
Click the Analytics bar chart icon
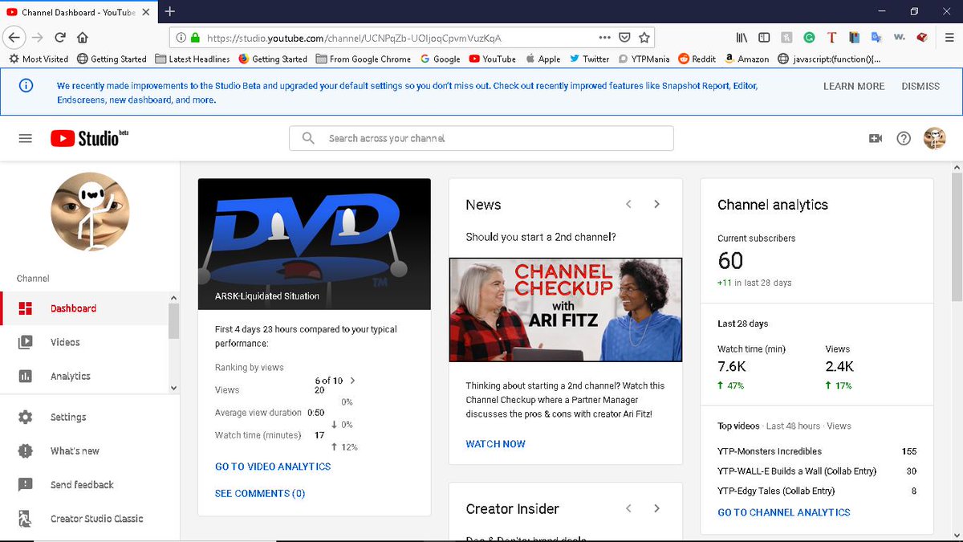pos(26,376)
